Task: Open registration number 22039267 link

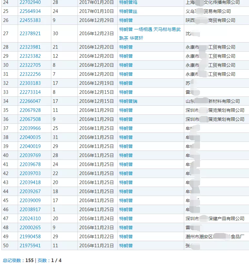Action: [x=30, y=191]
